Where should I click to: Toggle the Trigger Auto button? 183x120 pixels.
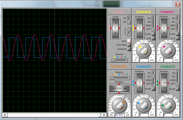point(129,41)
